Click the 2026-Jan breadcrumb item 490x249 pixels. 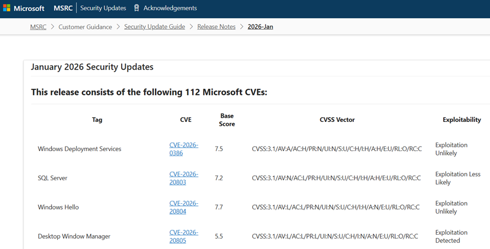[x=260, y=27]
